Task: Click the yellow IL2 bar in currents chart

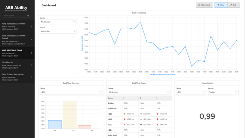Action: 70,115
